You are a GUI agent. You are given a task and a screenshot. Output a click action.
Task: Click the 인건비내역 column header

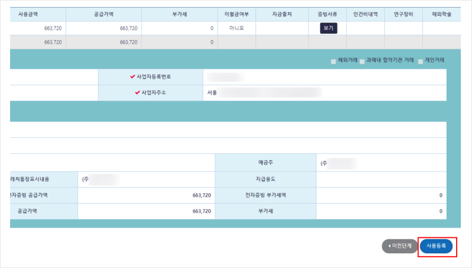point(365,14)
